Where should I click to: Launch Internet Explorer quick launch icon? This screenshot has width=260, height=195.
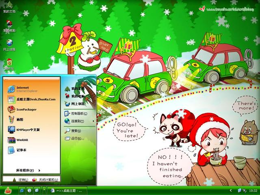pos(22,191)
